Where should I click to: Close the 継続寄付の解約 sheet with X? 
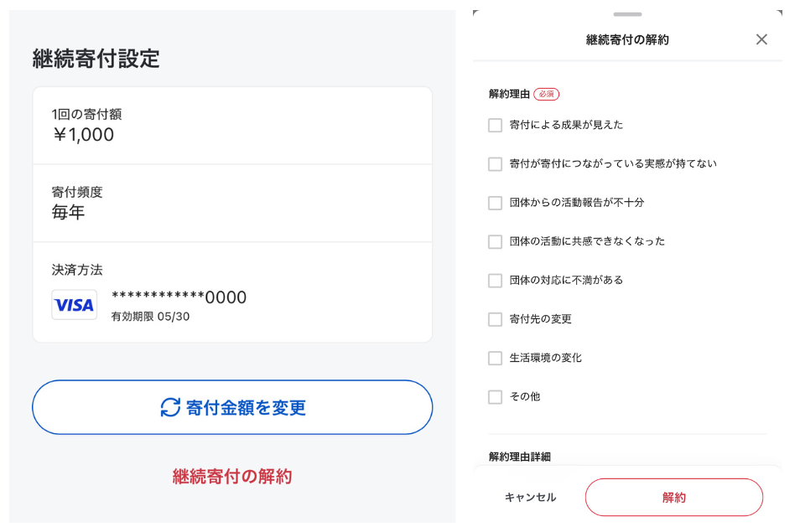761,39
